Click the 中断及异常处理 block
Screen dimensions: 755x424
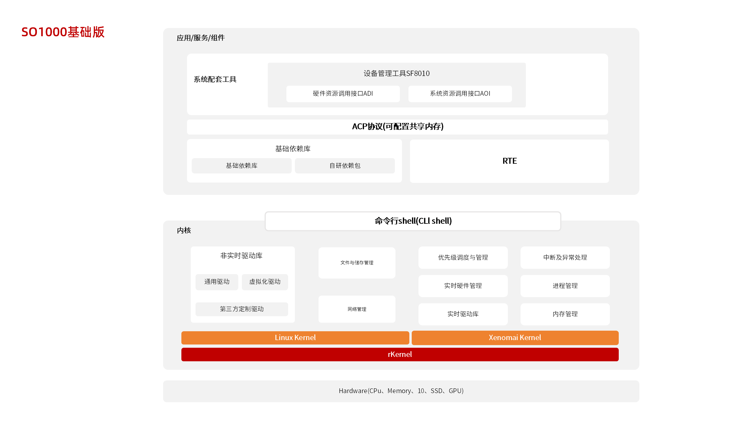[565, 258]
